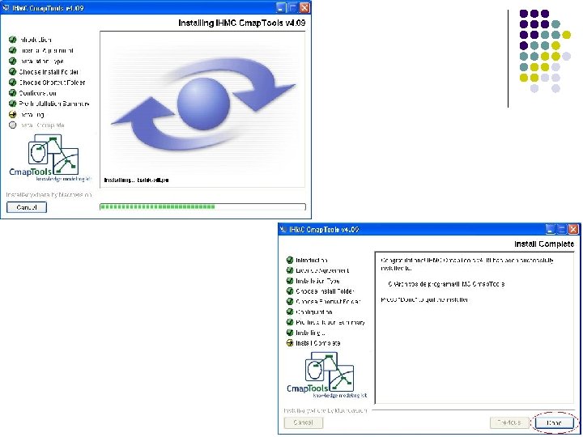Click greyed-out Cancel in Install Complete window

point(304,422)
